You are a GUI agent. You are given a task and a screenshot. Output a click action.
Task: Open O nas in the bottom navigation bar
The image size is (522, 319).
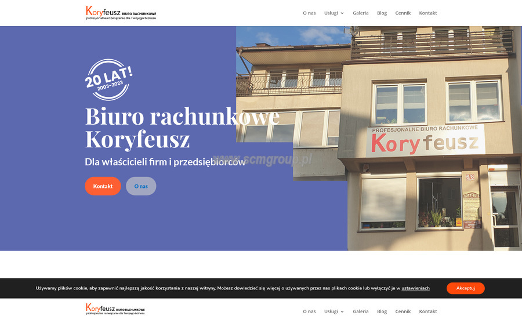point(309,311)
